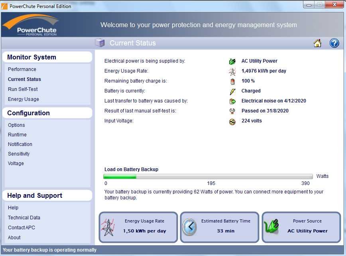Click the Monitor System section header

tap(47, 57)
